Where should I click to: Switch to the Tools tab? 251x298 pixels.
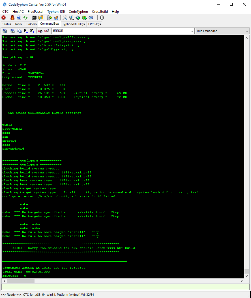18,24
